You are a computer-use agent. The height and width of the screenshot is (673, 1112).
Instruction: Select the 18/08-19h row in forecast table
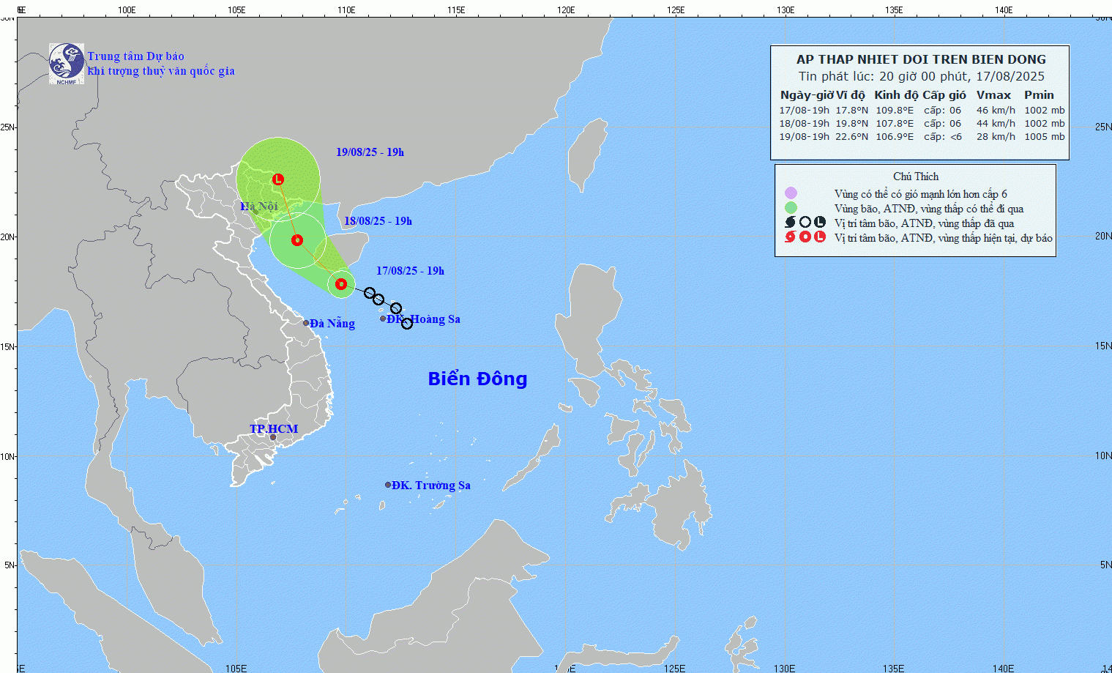pyautogui.click(x=921, y=124)
